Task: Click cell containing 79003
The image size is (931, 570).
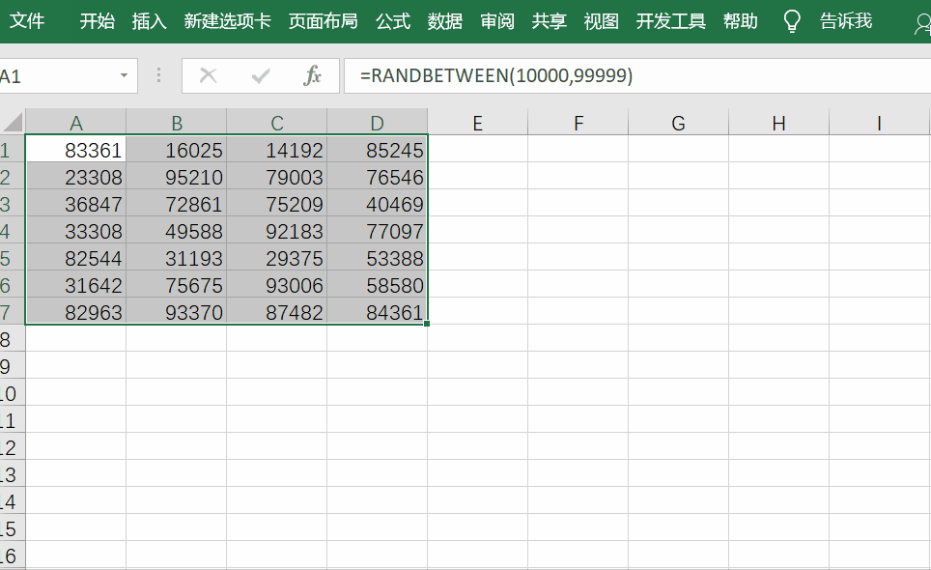Action: tap(276, 177)
